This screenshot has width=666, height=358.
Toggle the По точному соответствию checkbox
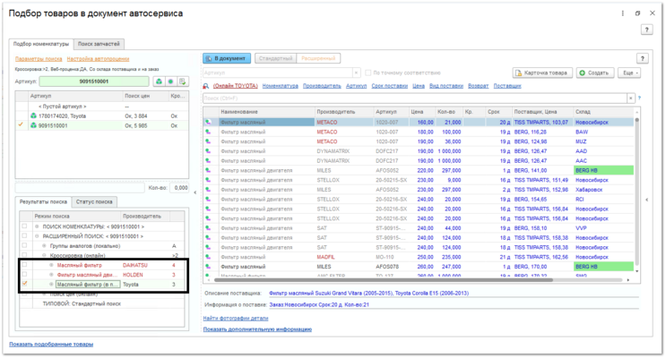click(368, 73)
